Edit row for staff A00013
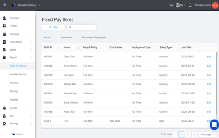 (x=209, y=84)
